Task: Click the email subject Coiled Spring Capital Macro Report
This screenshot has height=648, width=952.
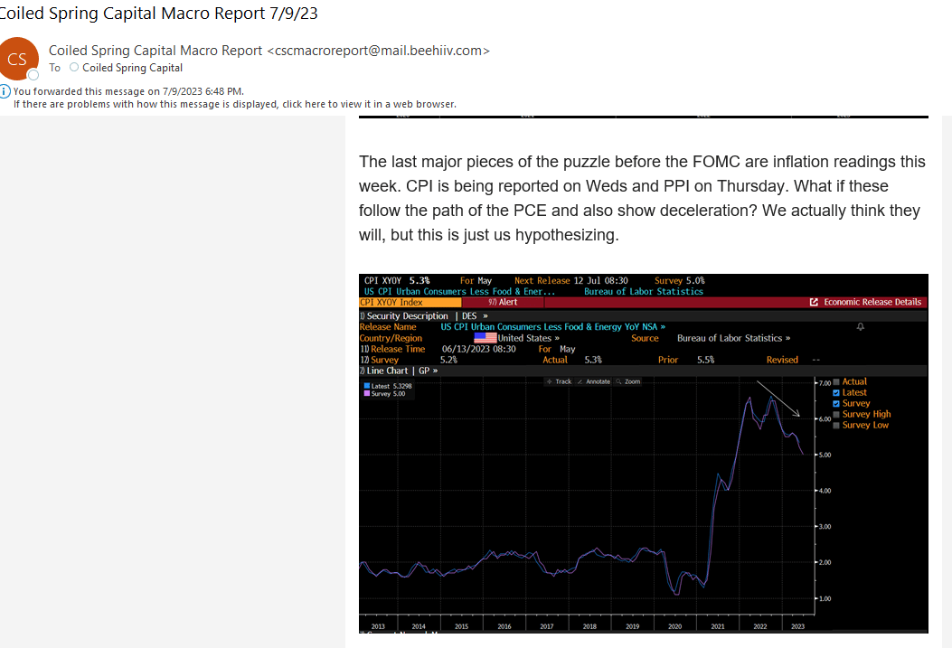Action: (158, 14)
